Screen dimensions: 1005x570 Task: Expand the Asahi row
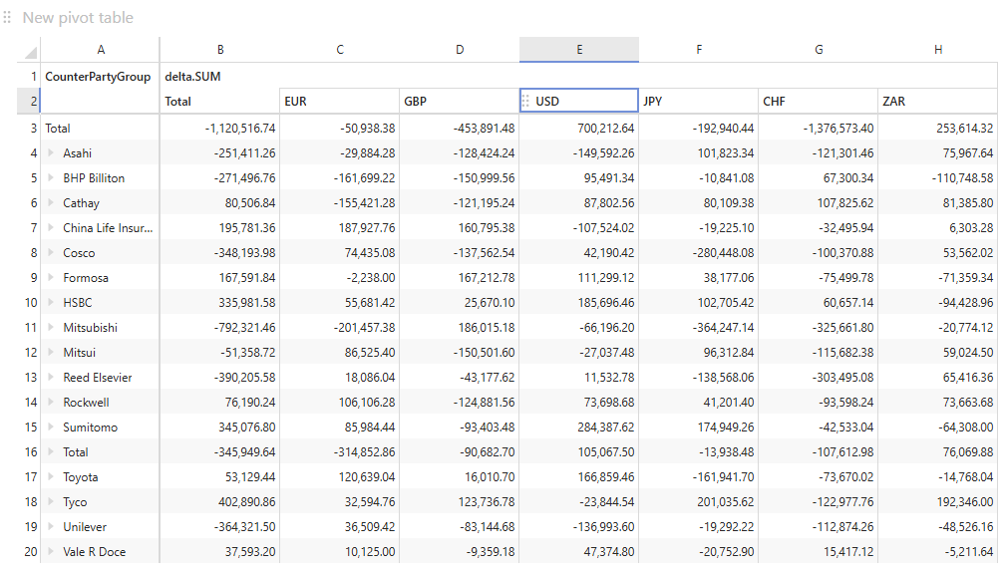(x=51, y=153)
